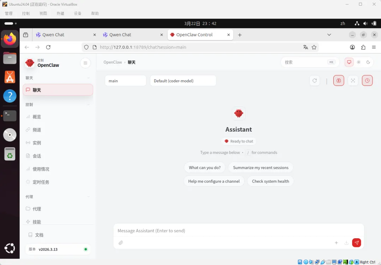Click the Message Assistant input field
The image size is (381, 265).
(238, 231)
